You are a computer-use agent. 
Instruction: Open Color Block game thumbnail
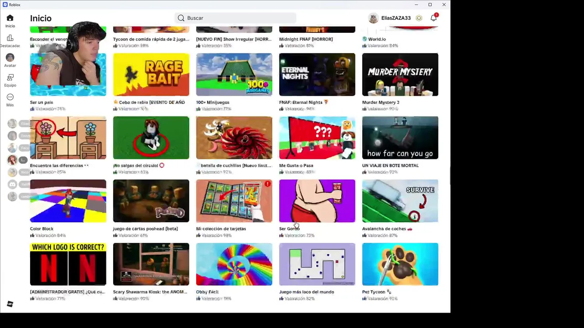coord(68,201)
